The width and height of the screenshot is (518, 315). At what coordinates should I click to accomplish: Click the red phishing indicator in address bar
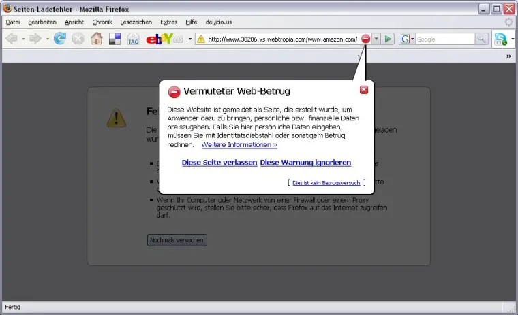coord(366,39)
